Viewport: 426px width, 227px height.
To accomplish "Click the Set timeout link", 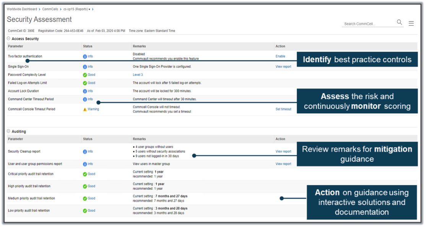I will 283,109.
